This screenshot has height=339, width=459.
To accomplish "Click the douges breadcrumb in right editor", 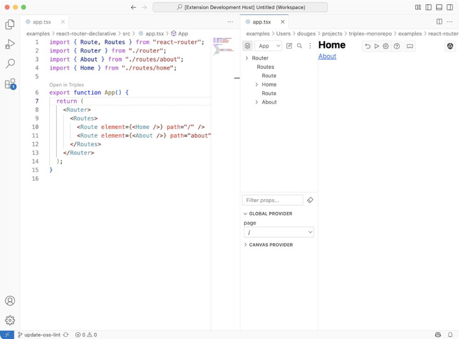I will pos(306,34).
